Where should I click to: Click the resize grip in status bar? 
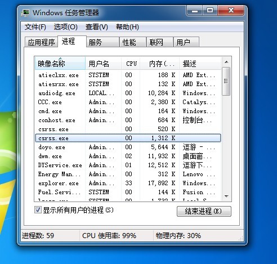[241, 239]
